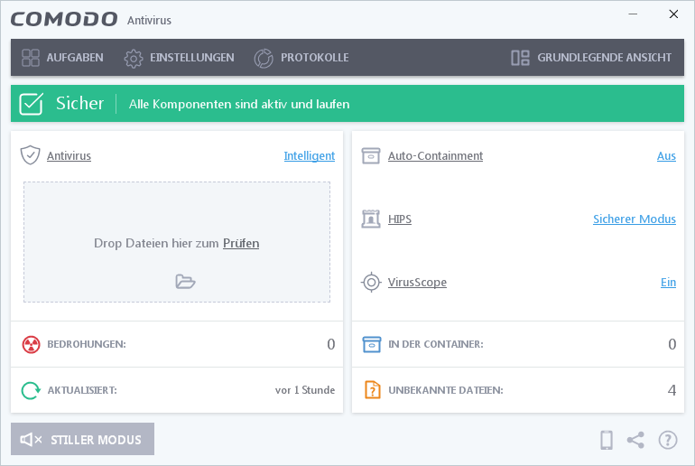This screenshot has width=695, height=466.
Task: Click the share icon
Action: click(x=635, y=440)
